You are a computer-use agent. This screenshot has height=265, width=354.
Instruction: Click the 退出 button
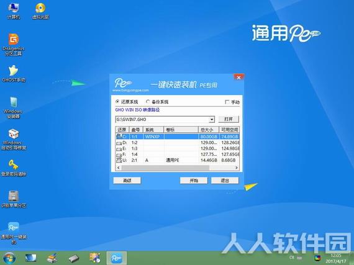(x=225, y=181)
